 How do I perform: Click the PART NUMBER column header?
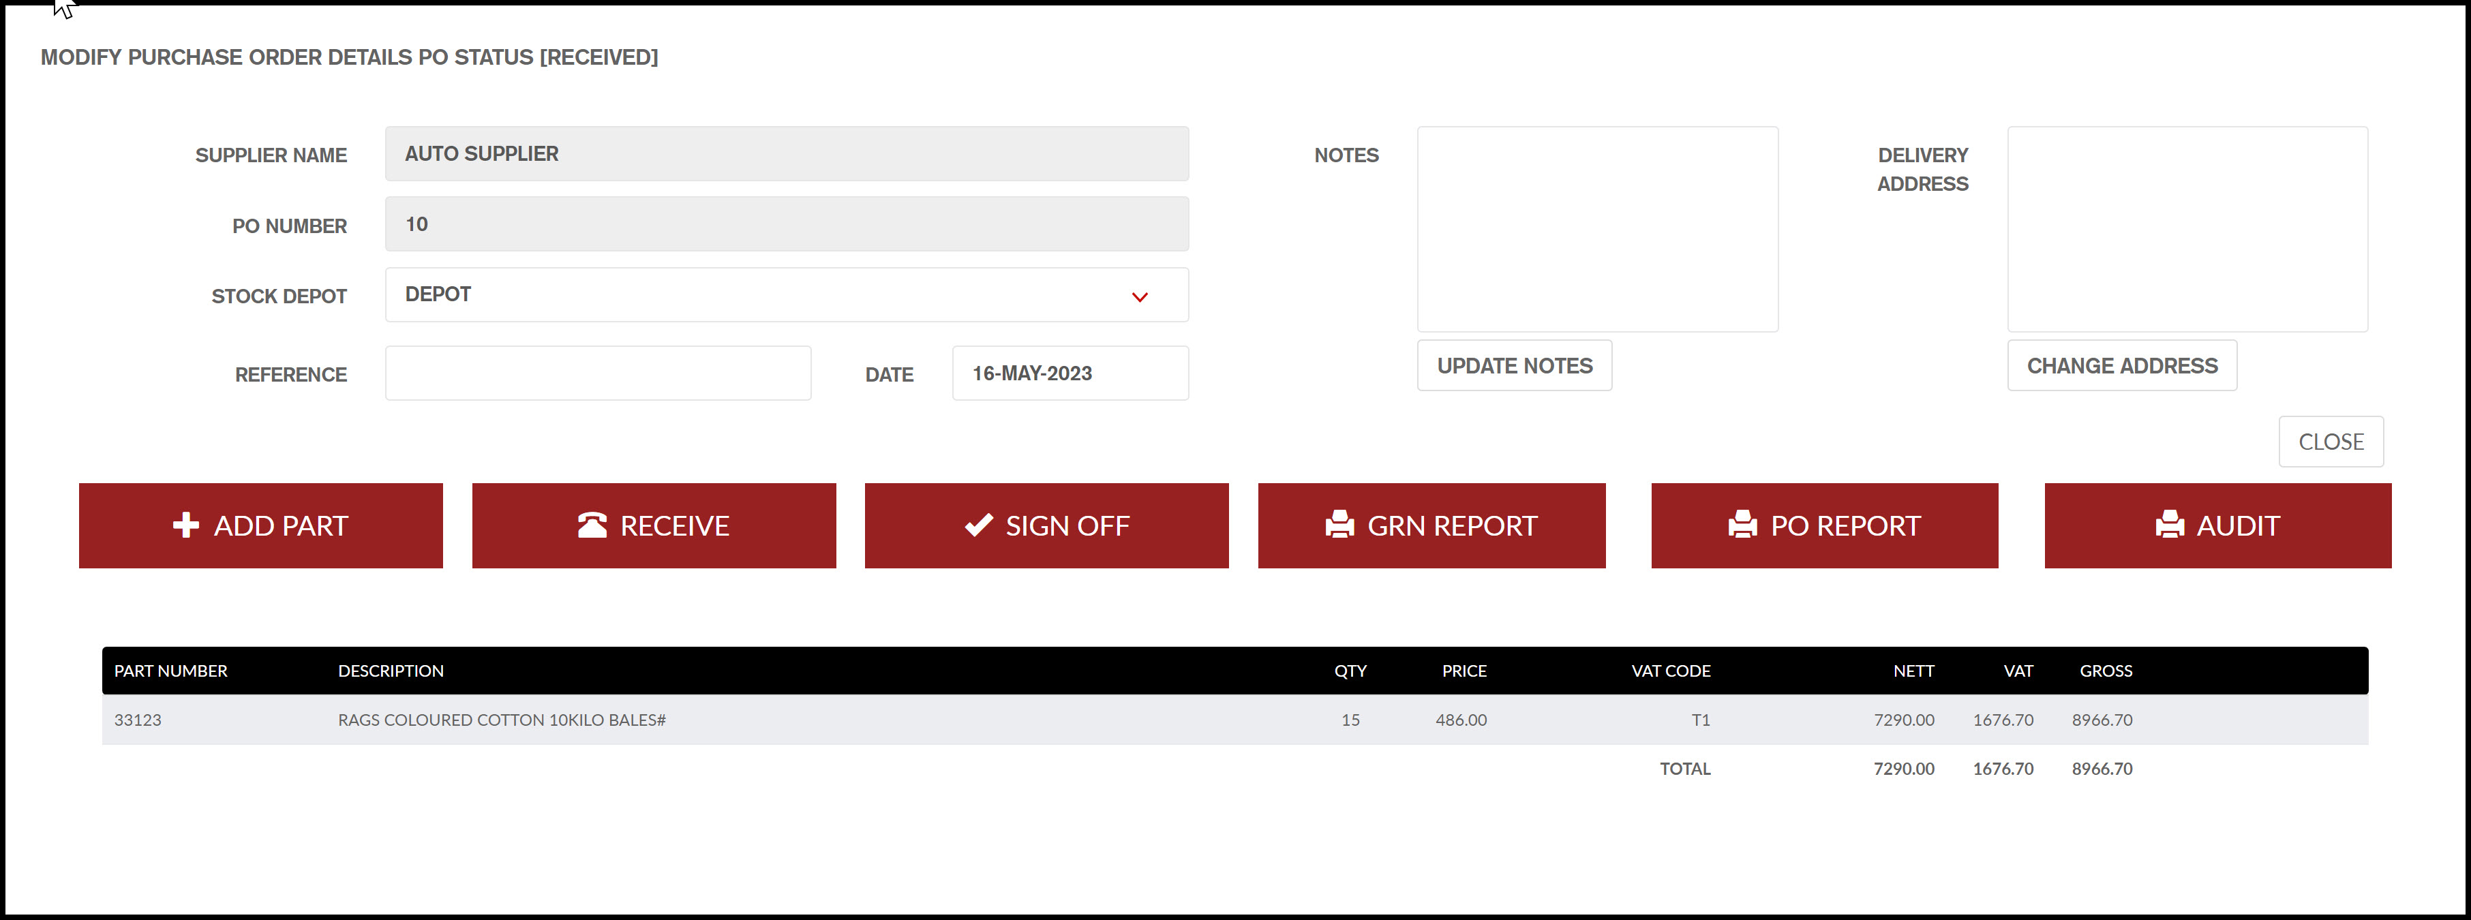(170, 671)
